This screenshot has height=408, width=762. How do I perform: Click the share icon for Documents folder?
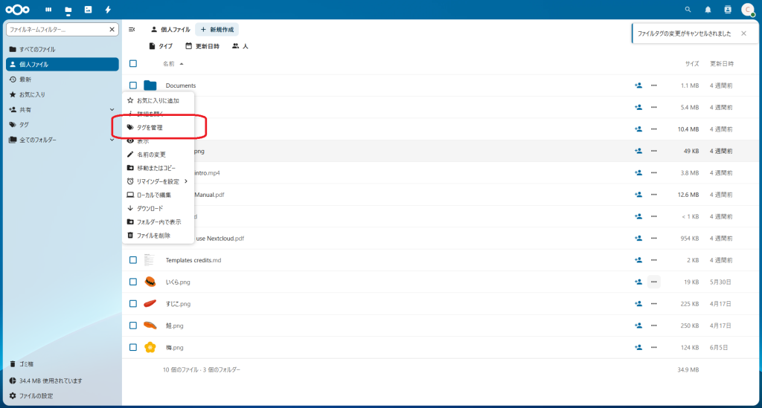pyautogui.click(x=638, y=85)
